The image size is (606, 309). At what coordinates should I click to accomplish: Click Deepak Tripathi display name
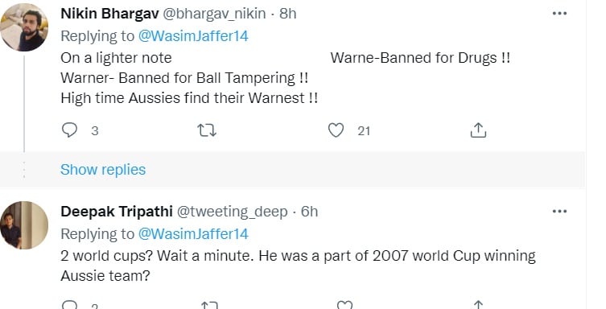coord(117,212)
